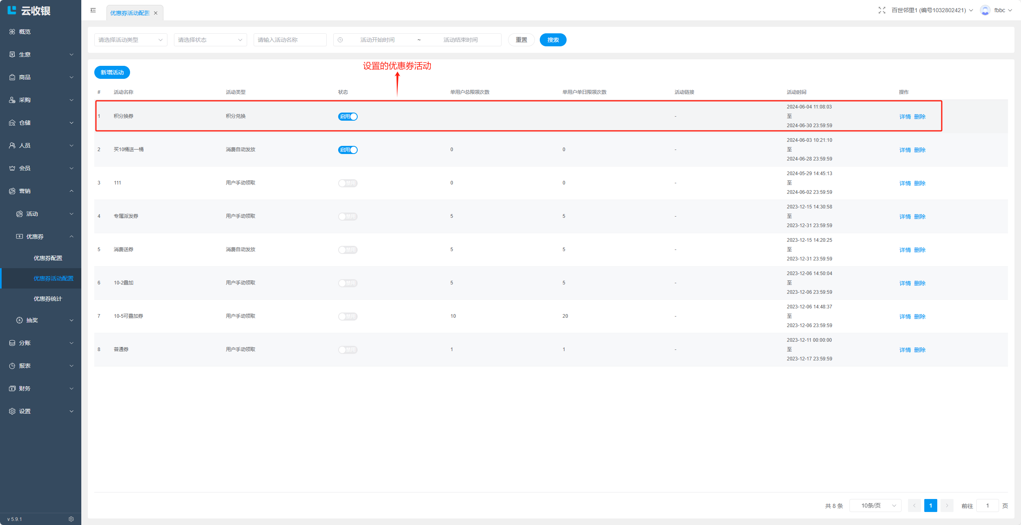Click the clock icon in date range field

340,40
